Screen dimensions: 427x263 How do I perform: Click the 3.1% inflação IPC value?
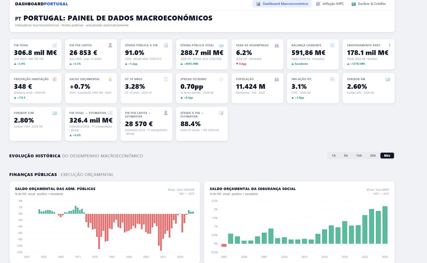299,86
